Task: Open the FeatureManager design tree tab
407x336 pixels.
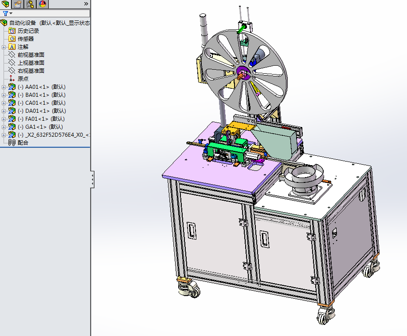Action: (5, 4)
